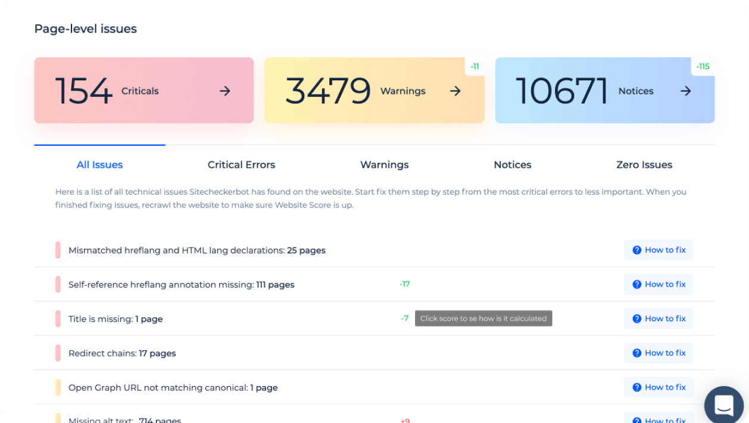Select the All Issues tab
Viewport: 749px width, 423px height.
tap(99, 165)
